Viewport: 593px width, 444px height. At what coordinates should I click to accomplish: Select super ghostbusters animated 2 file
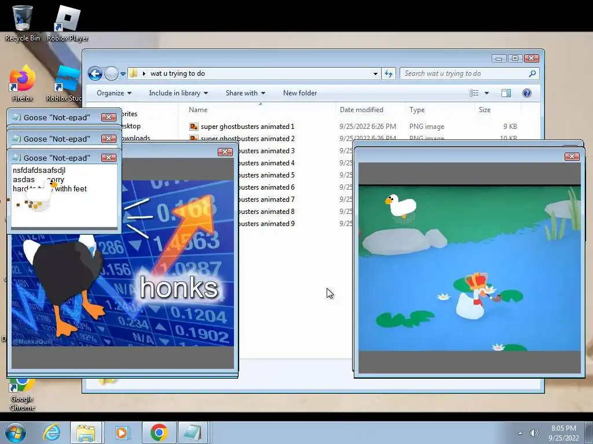[x=247, y=138]
